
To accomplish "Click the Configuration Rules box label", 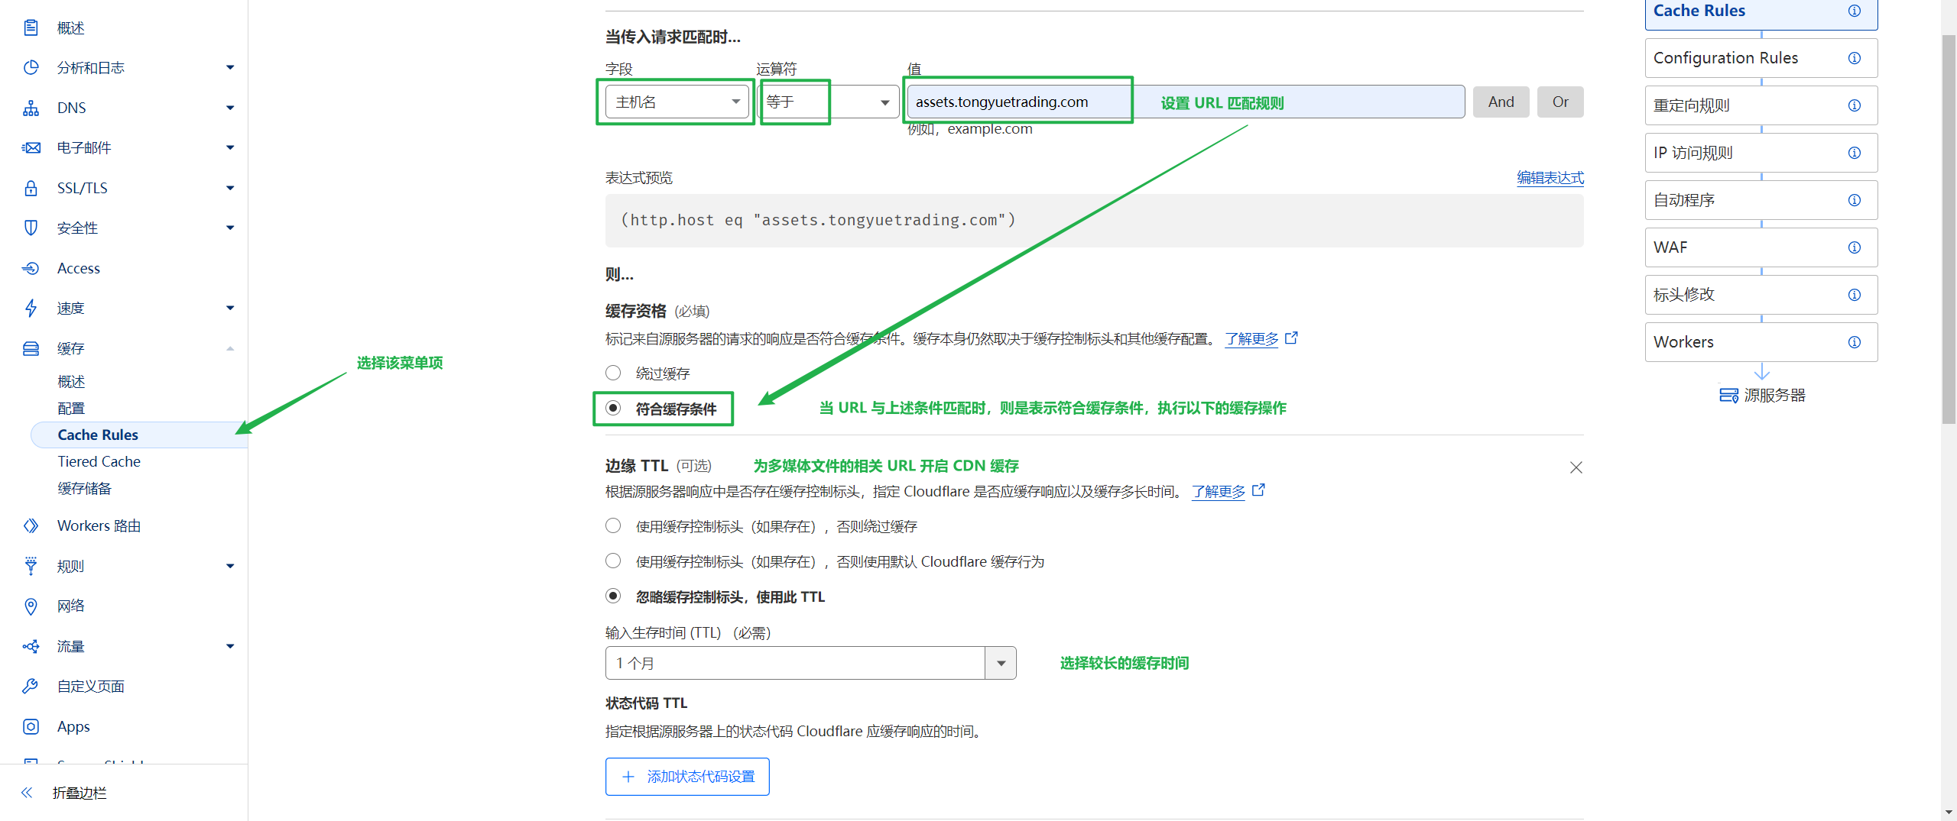I will [1725, 58].
